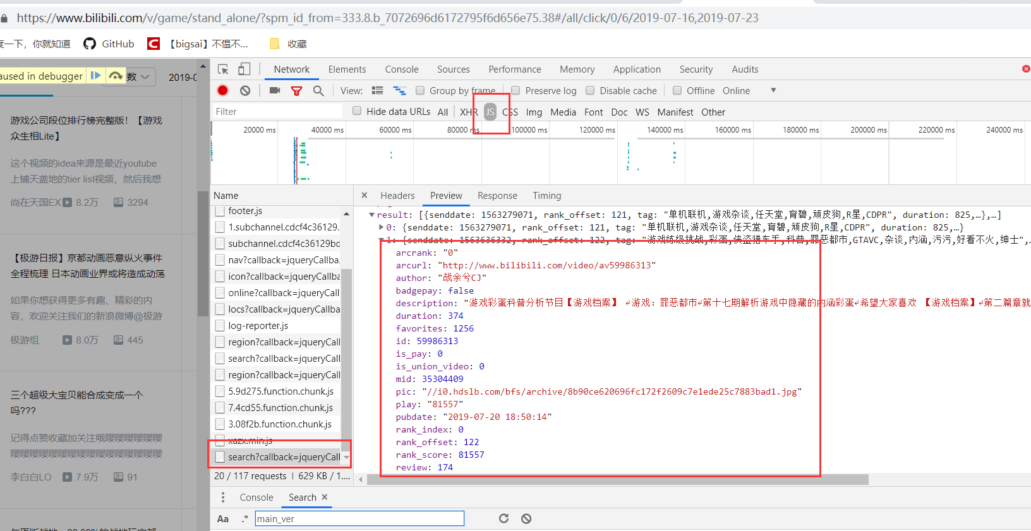The height and width of the screenshot is (531, 1031).
Task: Click the webpage vertical scrollbar thumb
Action: [203, 253]
